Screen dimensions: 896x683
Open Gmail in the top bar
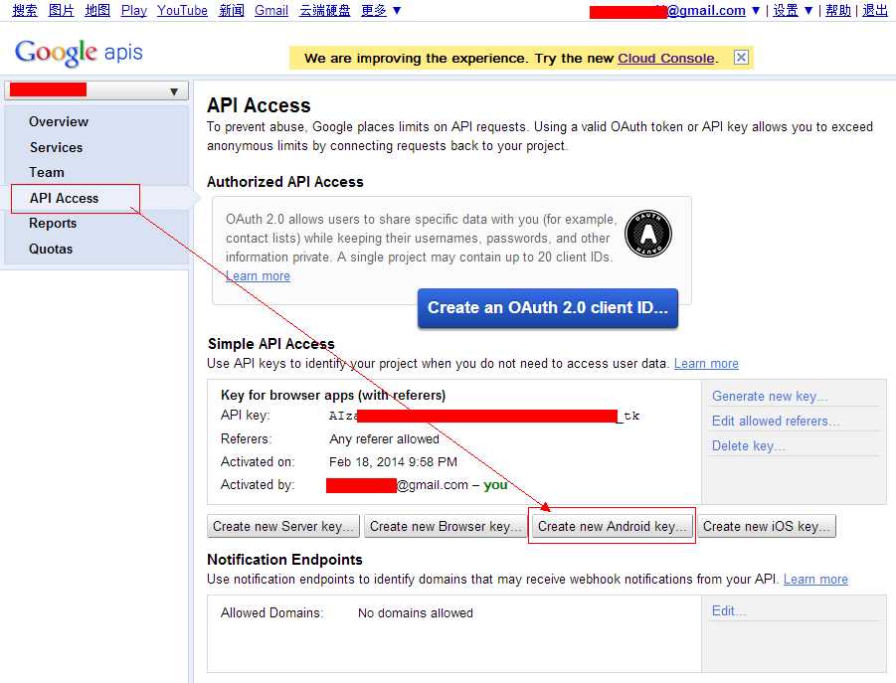coord(271,10)
